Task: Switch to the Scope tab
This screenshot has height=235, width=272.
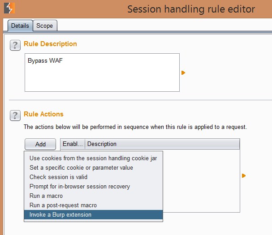Action: point(45,26)
